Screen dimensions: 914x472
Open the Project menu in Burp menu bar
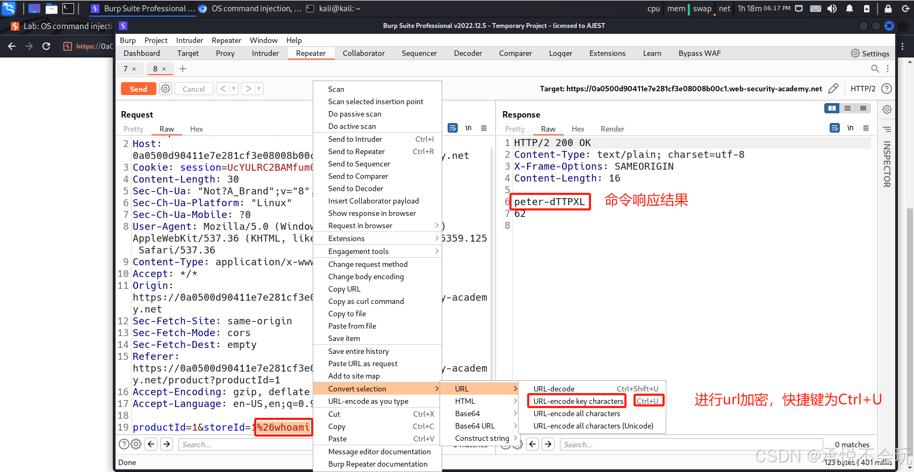(156, 40)
